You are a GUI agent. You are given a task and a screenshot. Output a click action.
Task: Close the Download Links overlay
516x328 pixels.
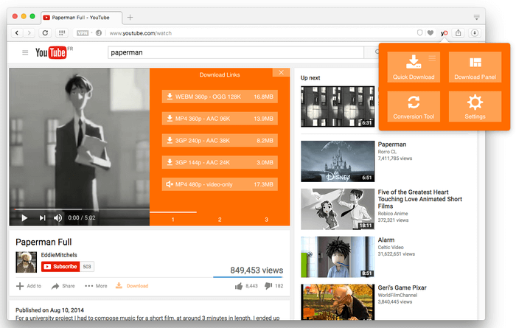pos(281,72)
